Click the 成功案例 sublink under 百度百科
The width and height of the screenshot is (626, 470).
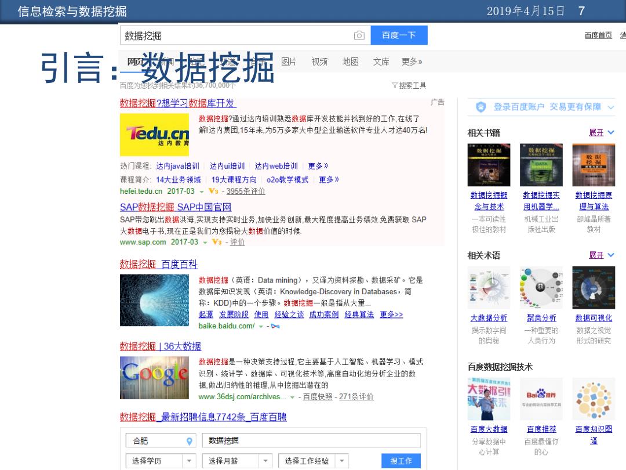(324, 314)
